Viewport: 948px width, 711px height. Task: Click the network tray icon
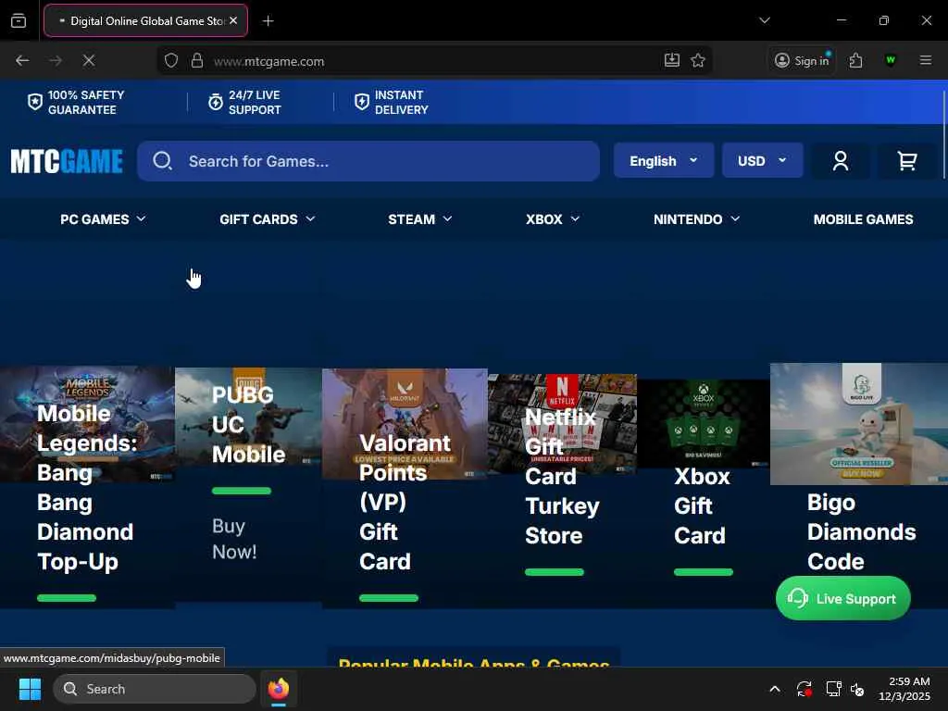833,689
